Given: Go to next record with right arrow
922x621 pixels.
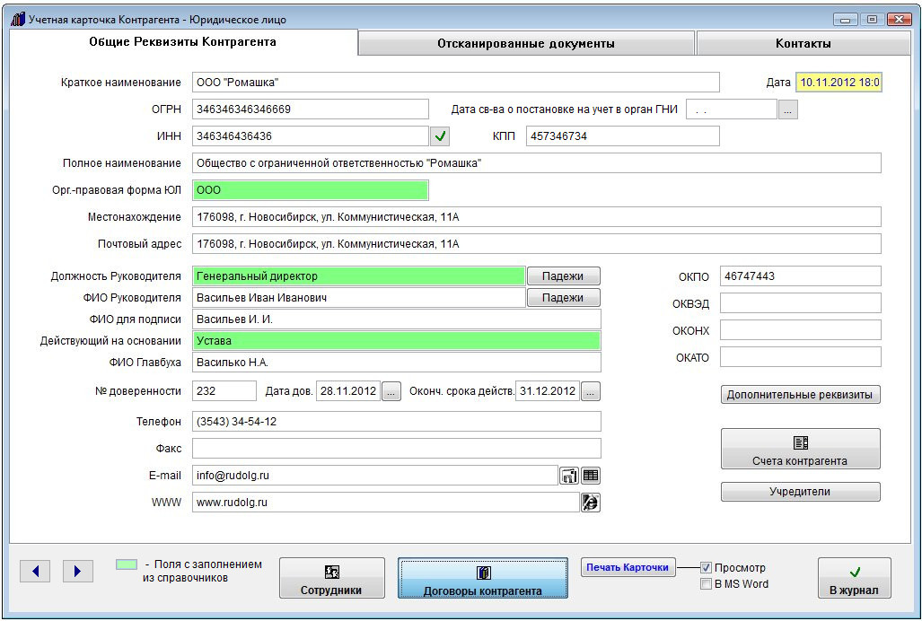Looking at the screenshot, I should [x=78, y=571].
